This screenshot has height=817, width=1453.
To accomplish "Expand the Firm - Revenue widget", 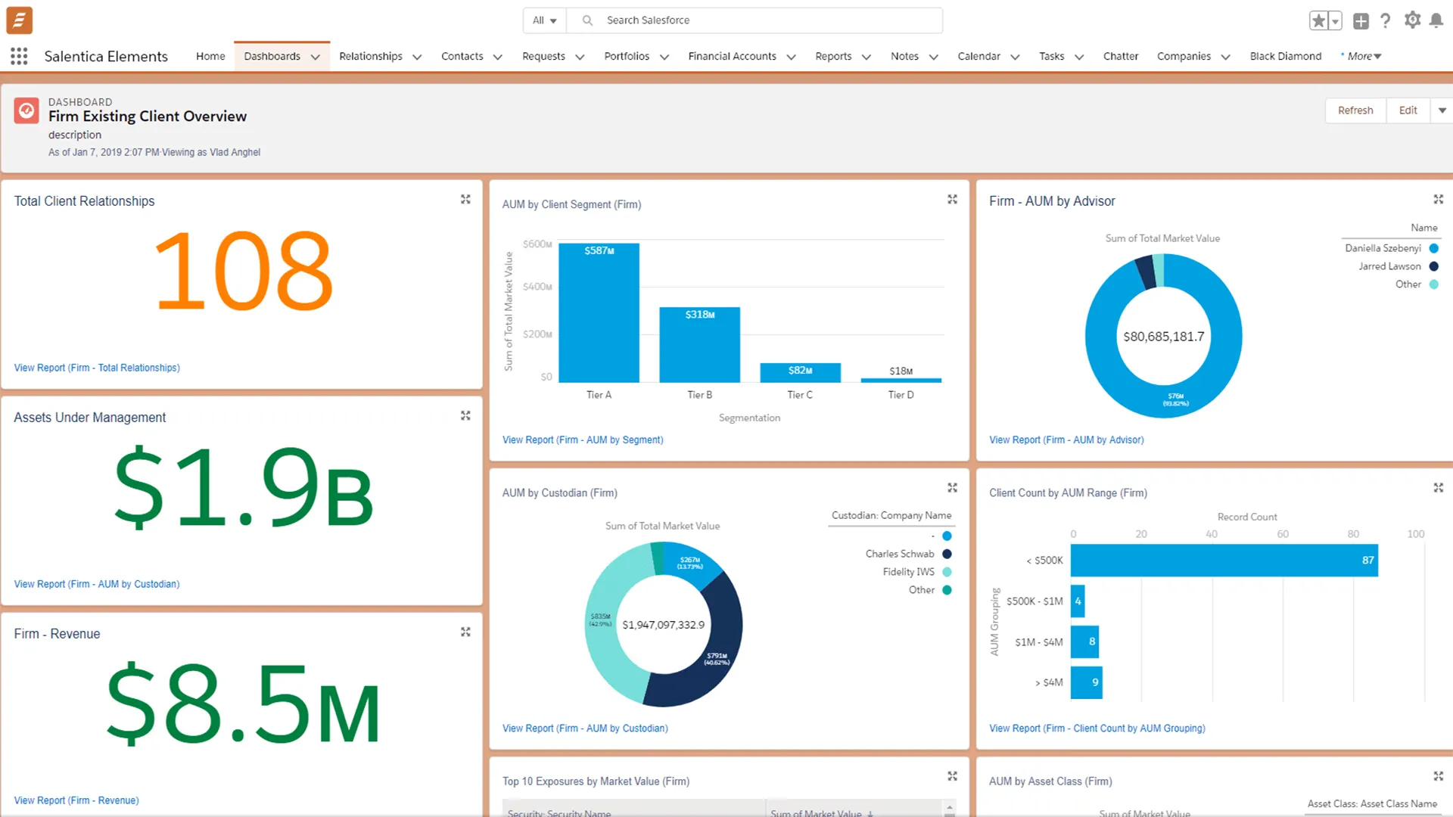I will (465, 632).
